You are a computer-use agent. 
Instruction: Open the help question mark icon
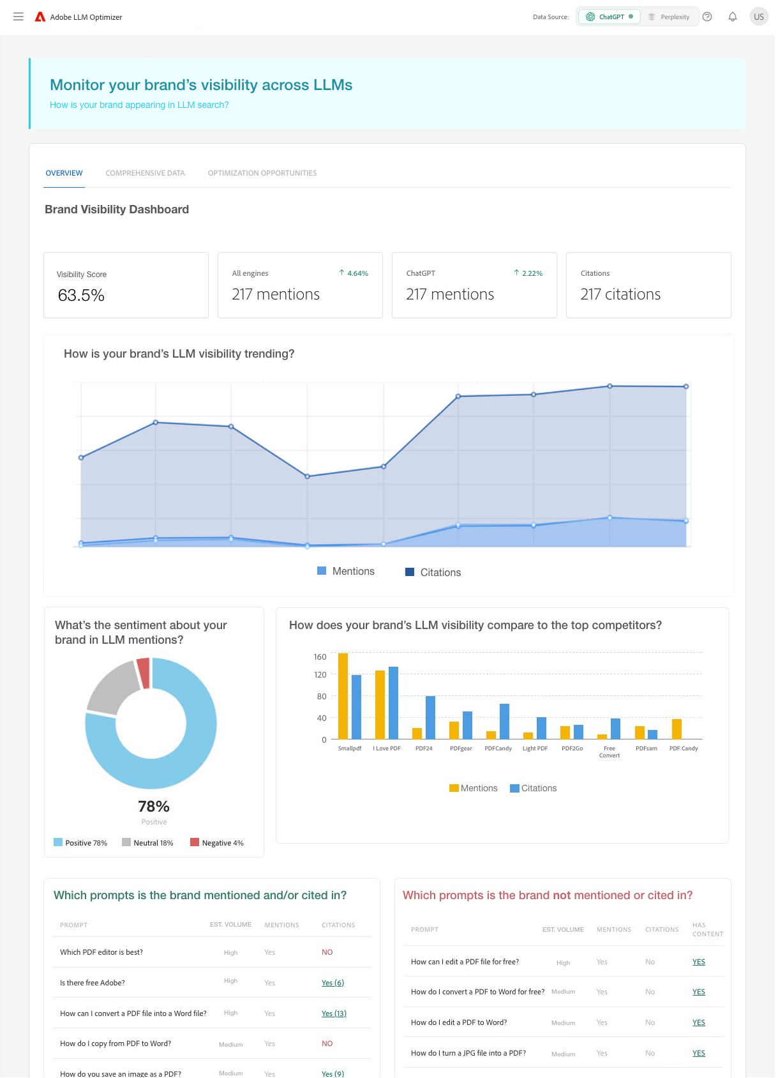pos(707,17)
